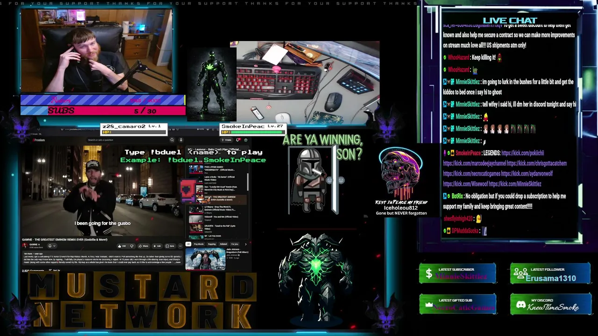Click the z28_camaro2 HP bar

[x=134, y=132]
